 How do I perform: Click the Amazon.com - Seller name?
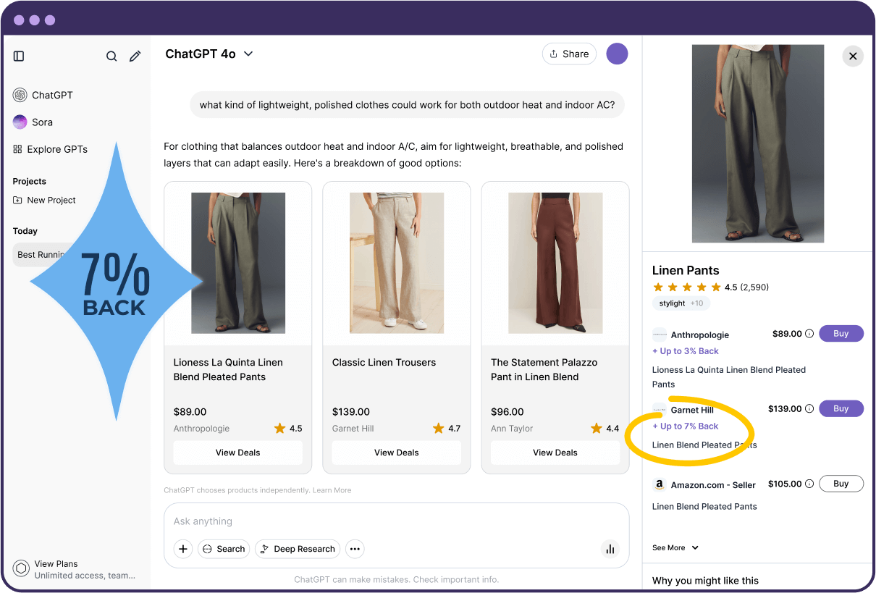click(713, 485)
